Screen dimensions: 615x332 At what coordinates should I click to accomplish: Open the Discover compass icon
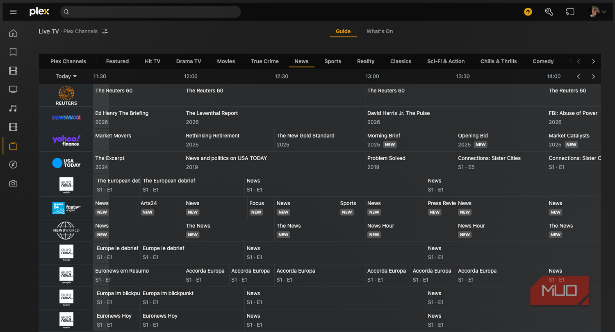[13, 164]
